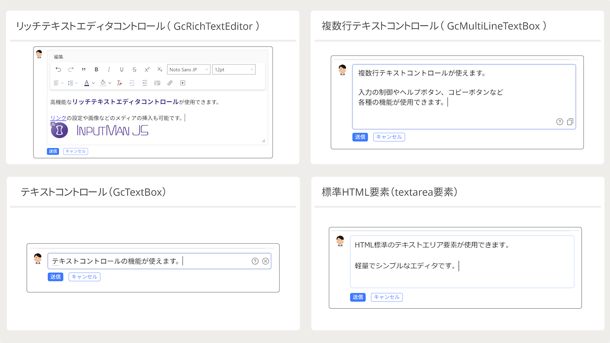Viewport: 610px width, 343px height.
Task: Toggle italic formatting in the editor toolbar
Action: 109,69
